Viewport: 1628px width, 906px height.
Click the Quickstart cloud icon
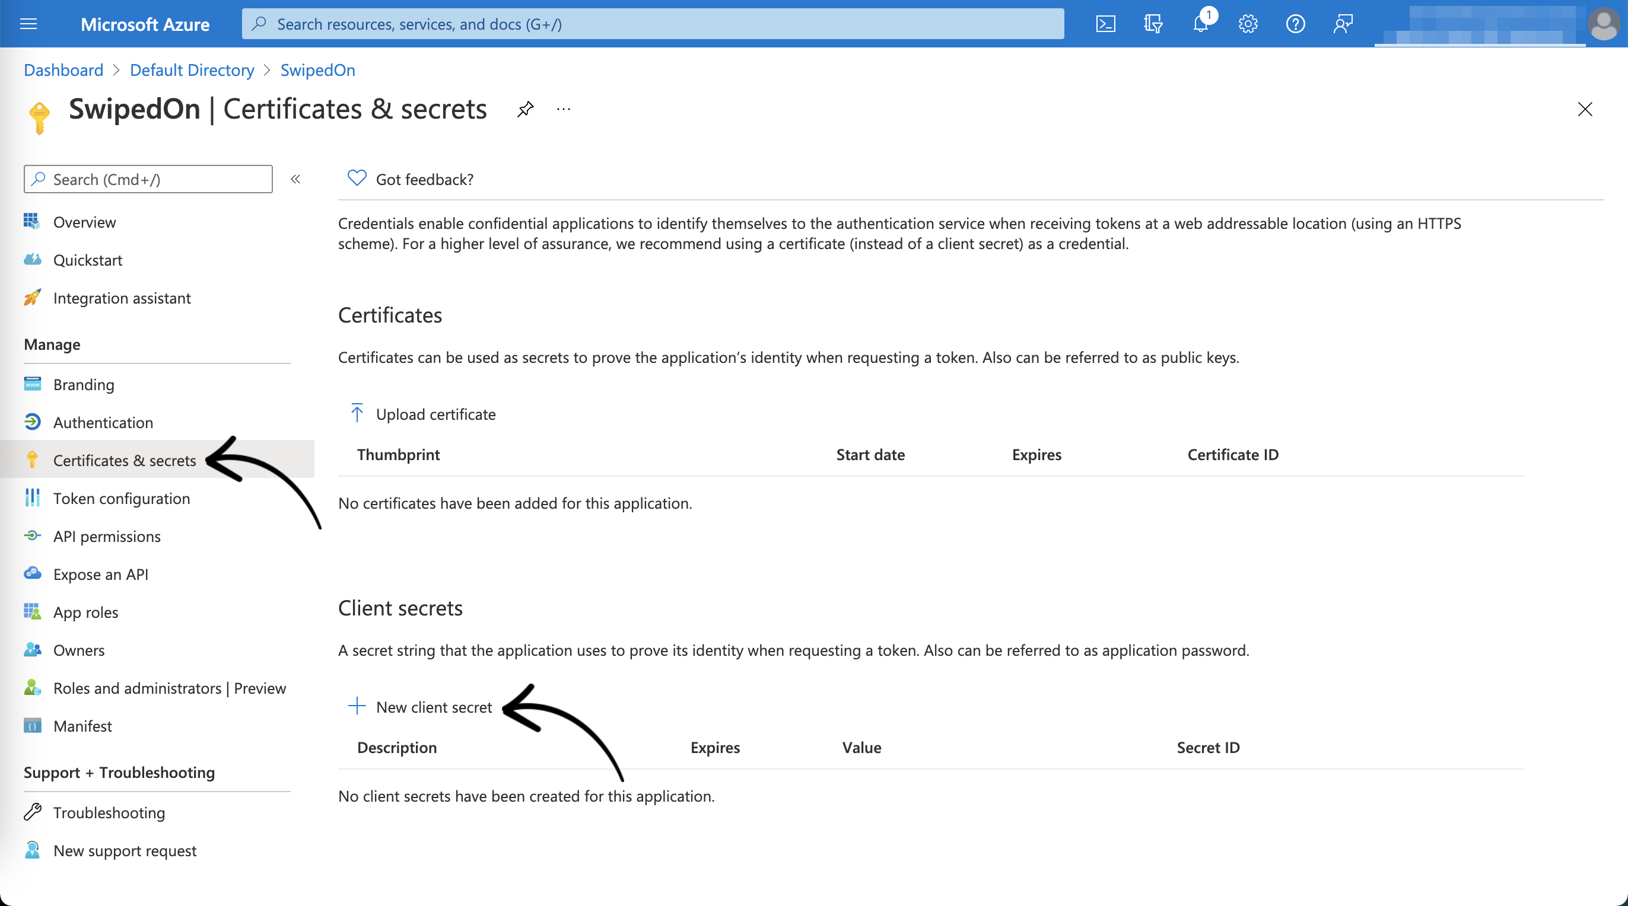32,260
